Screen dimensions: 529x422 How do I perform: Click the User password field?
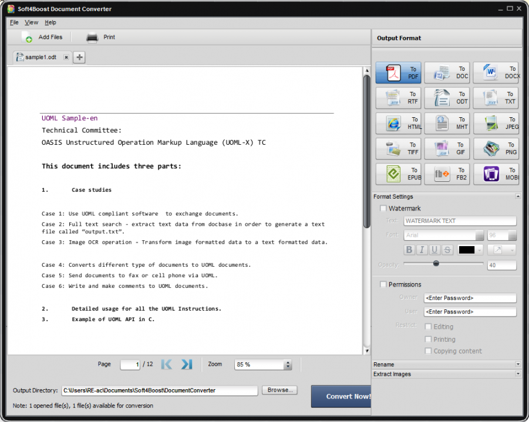pos(470,312)
